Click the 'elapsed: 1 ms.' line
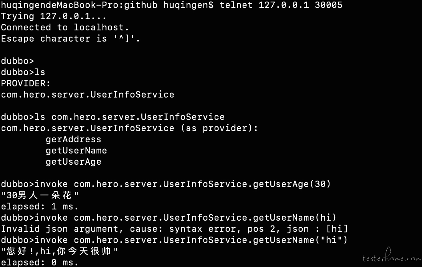Screen dimensions: 422x267 coord(40,207)
